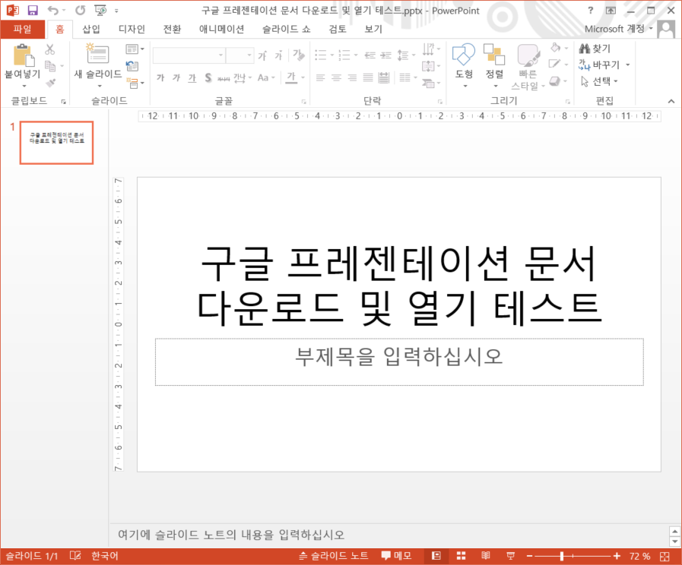Click Microsoft 계정 account button

pyautogui.click(x=618, y=29)
